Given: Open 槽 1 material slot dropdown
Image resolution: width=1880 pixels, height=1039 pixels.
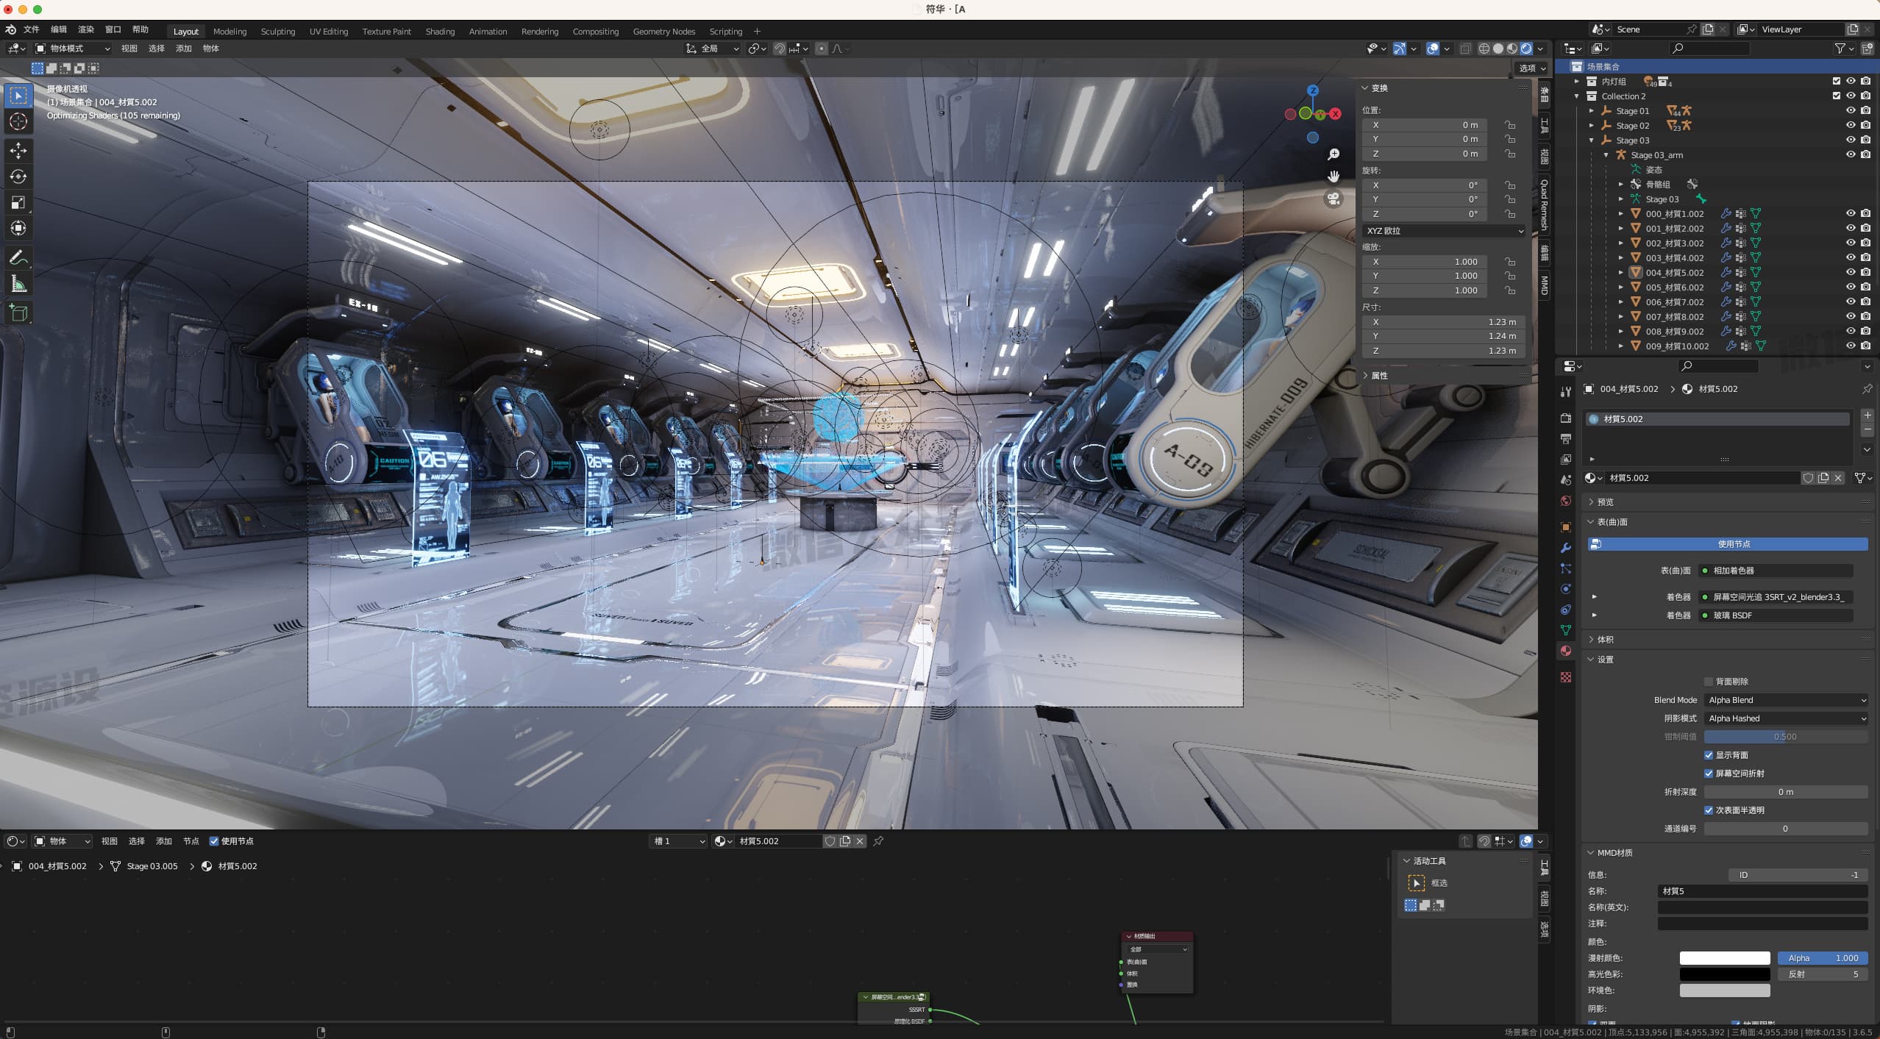Looking at the screenshot, I should point(678,841).
